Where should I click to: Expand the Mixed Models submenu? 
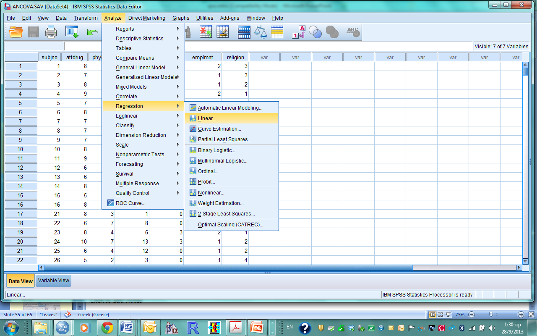coord(143,87)
